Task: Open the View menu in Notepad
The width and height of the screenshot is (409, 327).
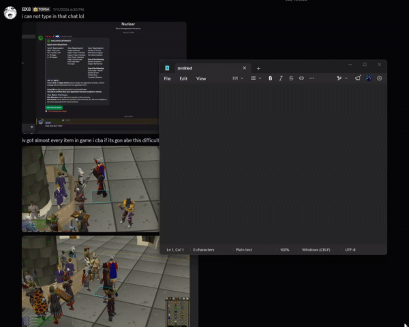Action: point(201,78)
